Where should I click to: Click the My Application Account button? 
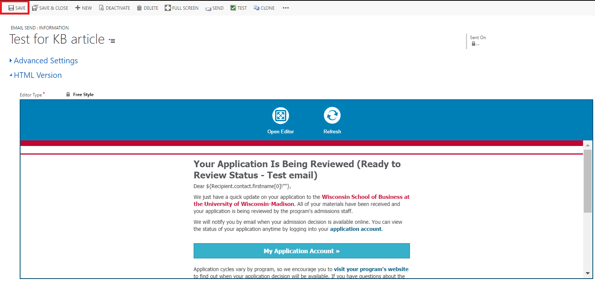(x=301, y=251)
